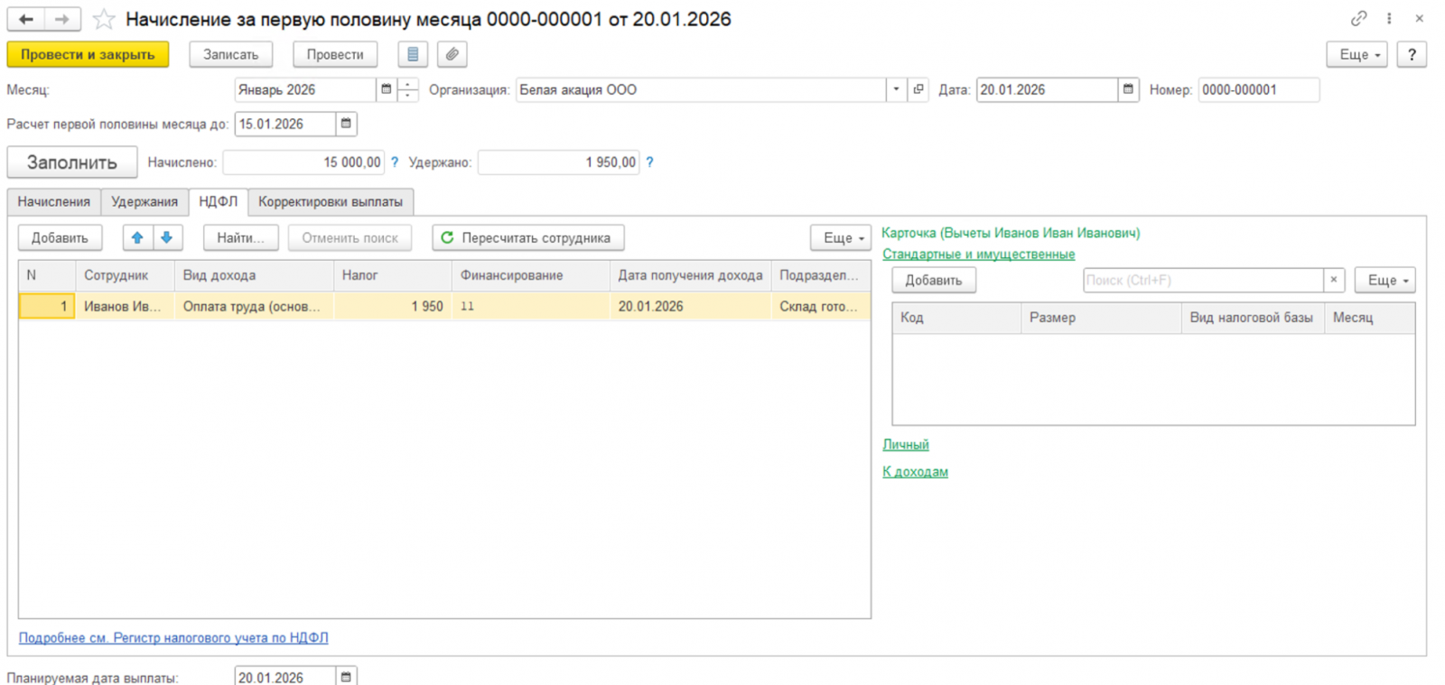Image resolution: width=1445 pixels, height=685 pixels.
Task: Open the document movements report icon
Action: pyautogui.click(x=413, y=54)
